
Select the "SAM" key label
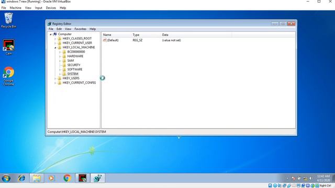click(x=71, y=61)
